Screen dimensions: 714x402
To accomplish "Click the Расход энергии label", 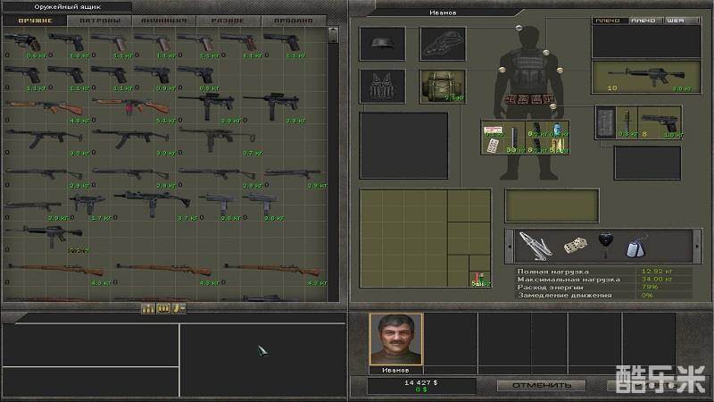I will coord(550,287).
